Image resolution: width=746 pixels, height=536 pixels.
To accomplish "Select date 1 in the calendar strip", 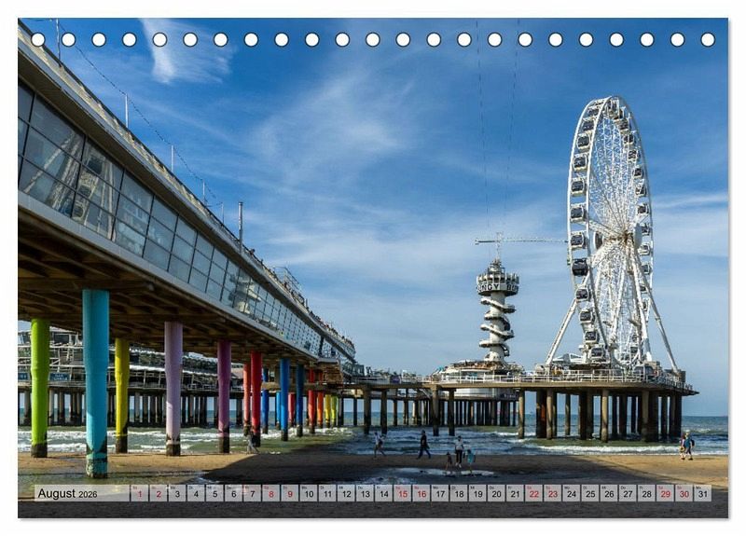I will 139,493.
